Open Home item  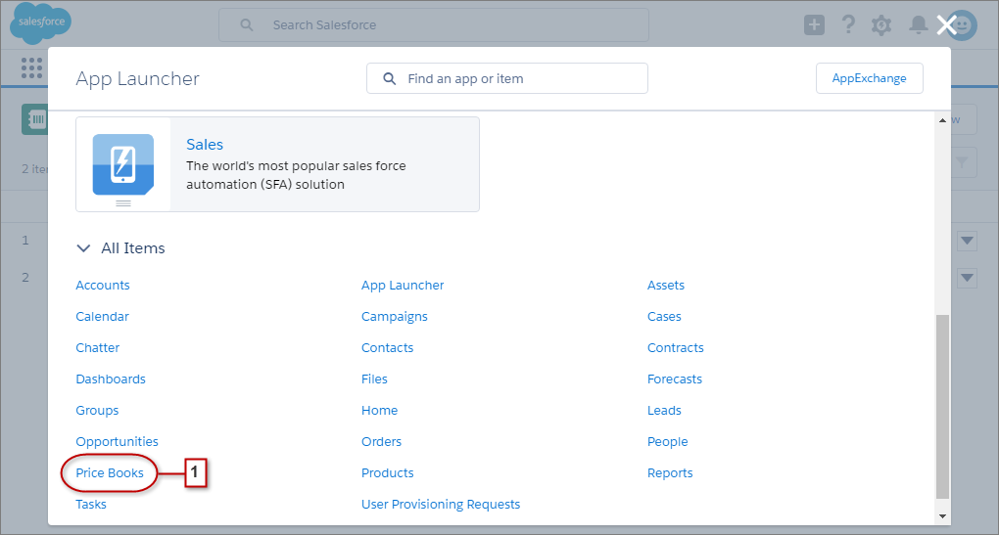pyautogui.click(x=379, y=411)
